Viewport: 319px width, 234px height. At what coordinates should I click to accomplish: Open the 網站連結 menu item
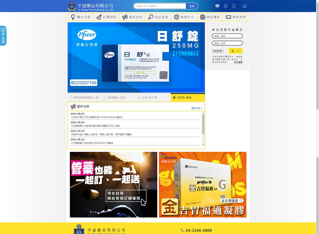point(210,17)
